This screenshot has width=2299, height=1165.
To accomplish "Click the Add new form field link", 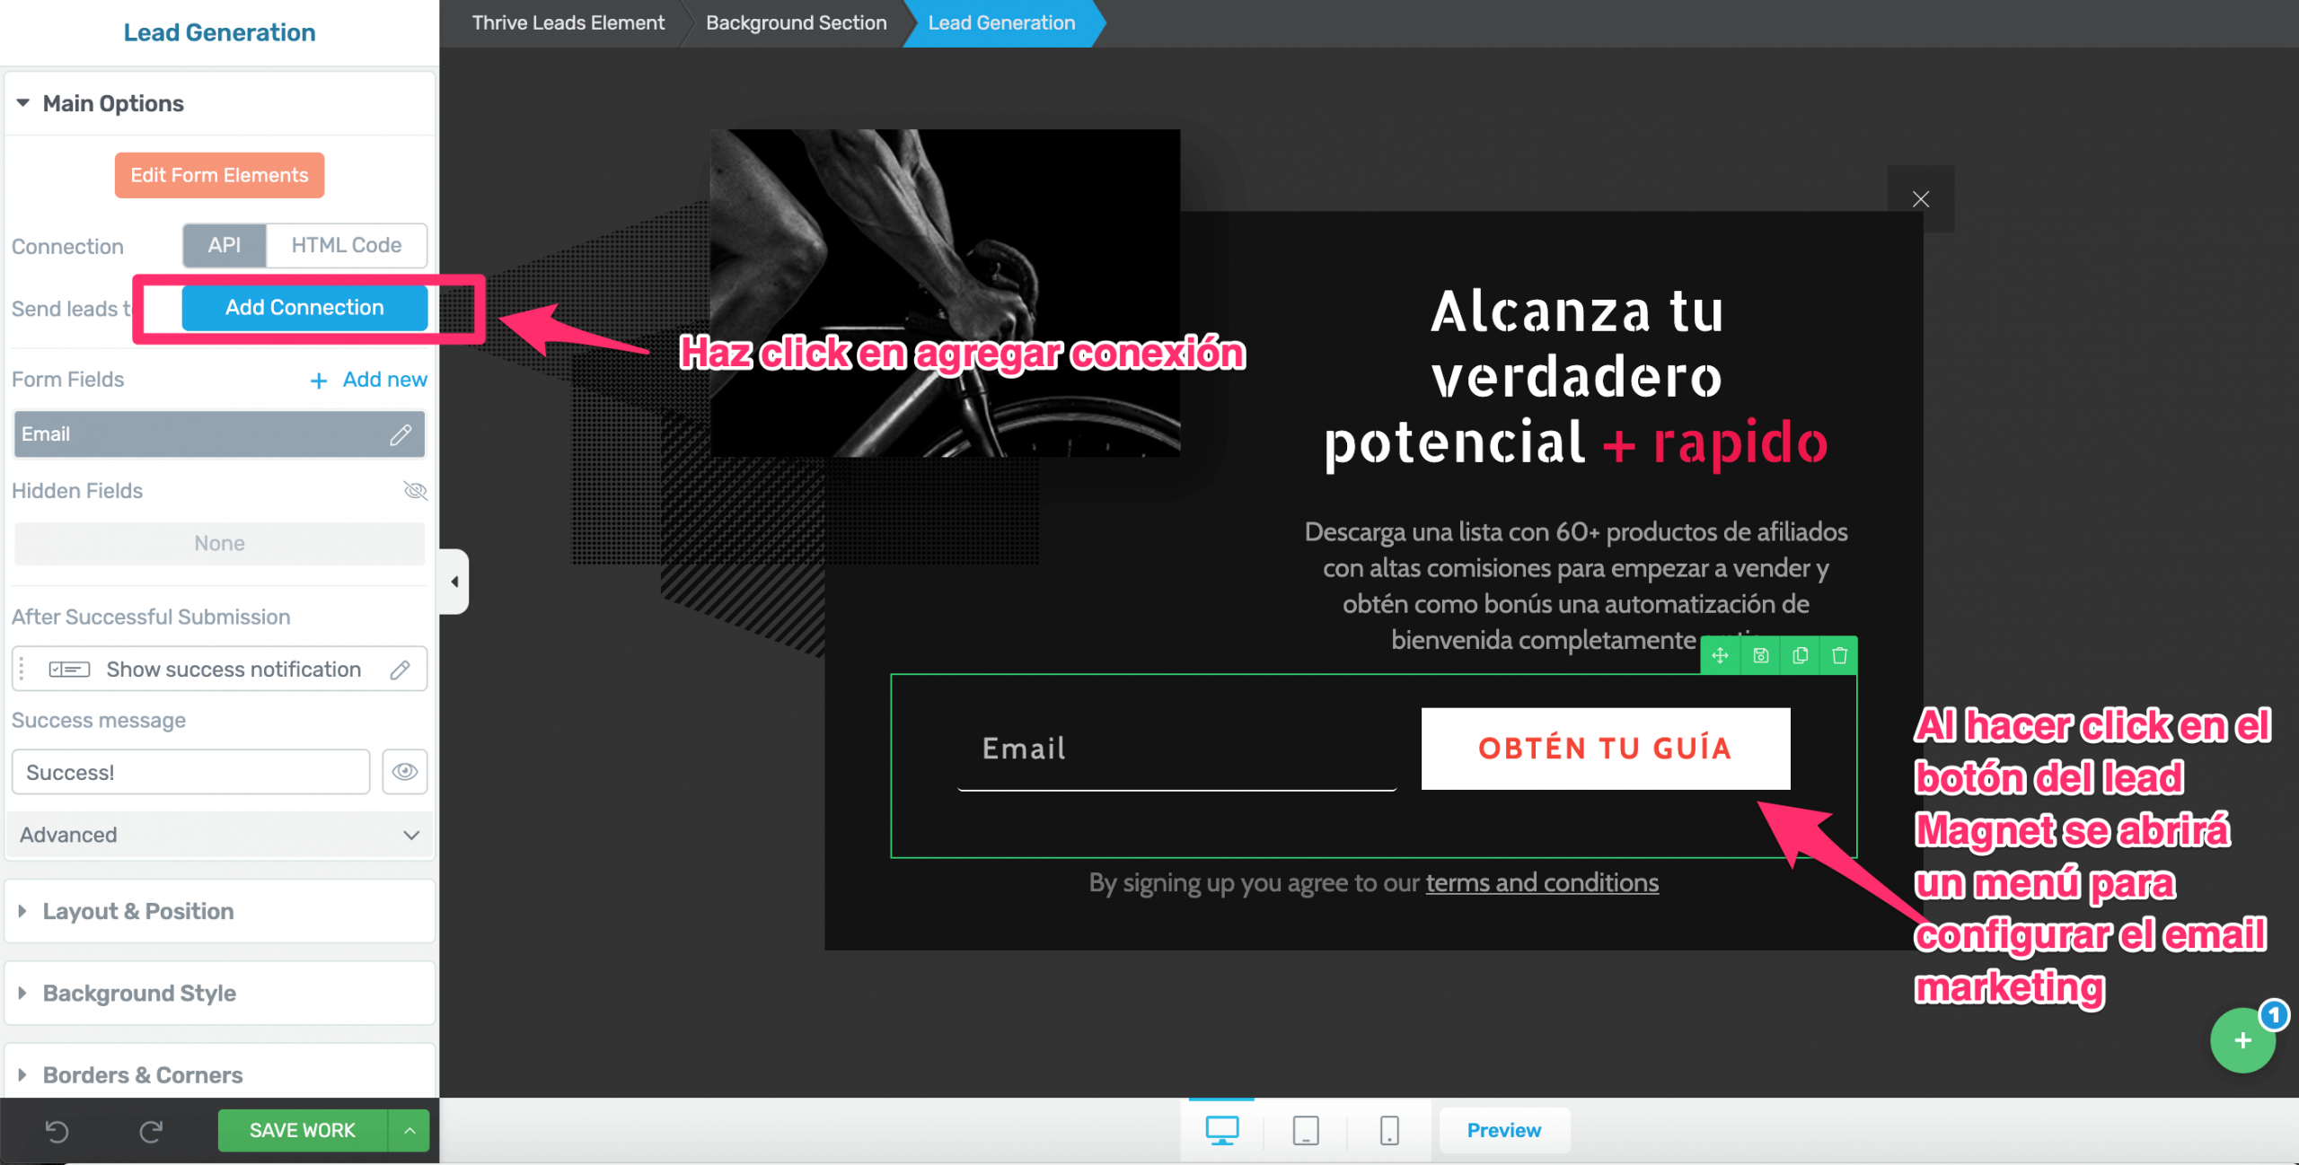I will pyautogui.click(x=367, y=379).
